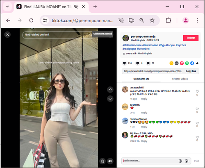Viewport: 205px width, 168px height.
Task: Close the 'Find LAURA MOANE' tab
Action: (x=84, y=7)
